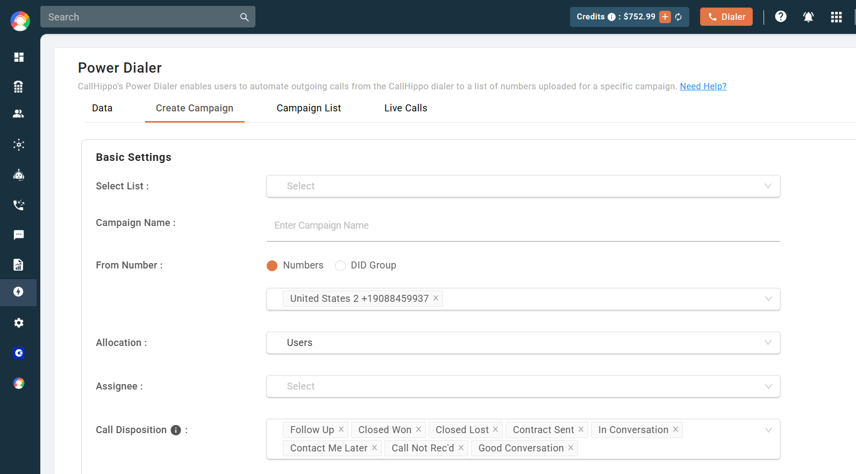856x474 pixels.
Task: Click the CallHippo logo at the top left
Action: click(20, 21)
